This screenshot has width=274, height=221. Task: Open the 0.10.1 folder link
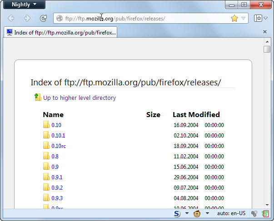[58, 136]
